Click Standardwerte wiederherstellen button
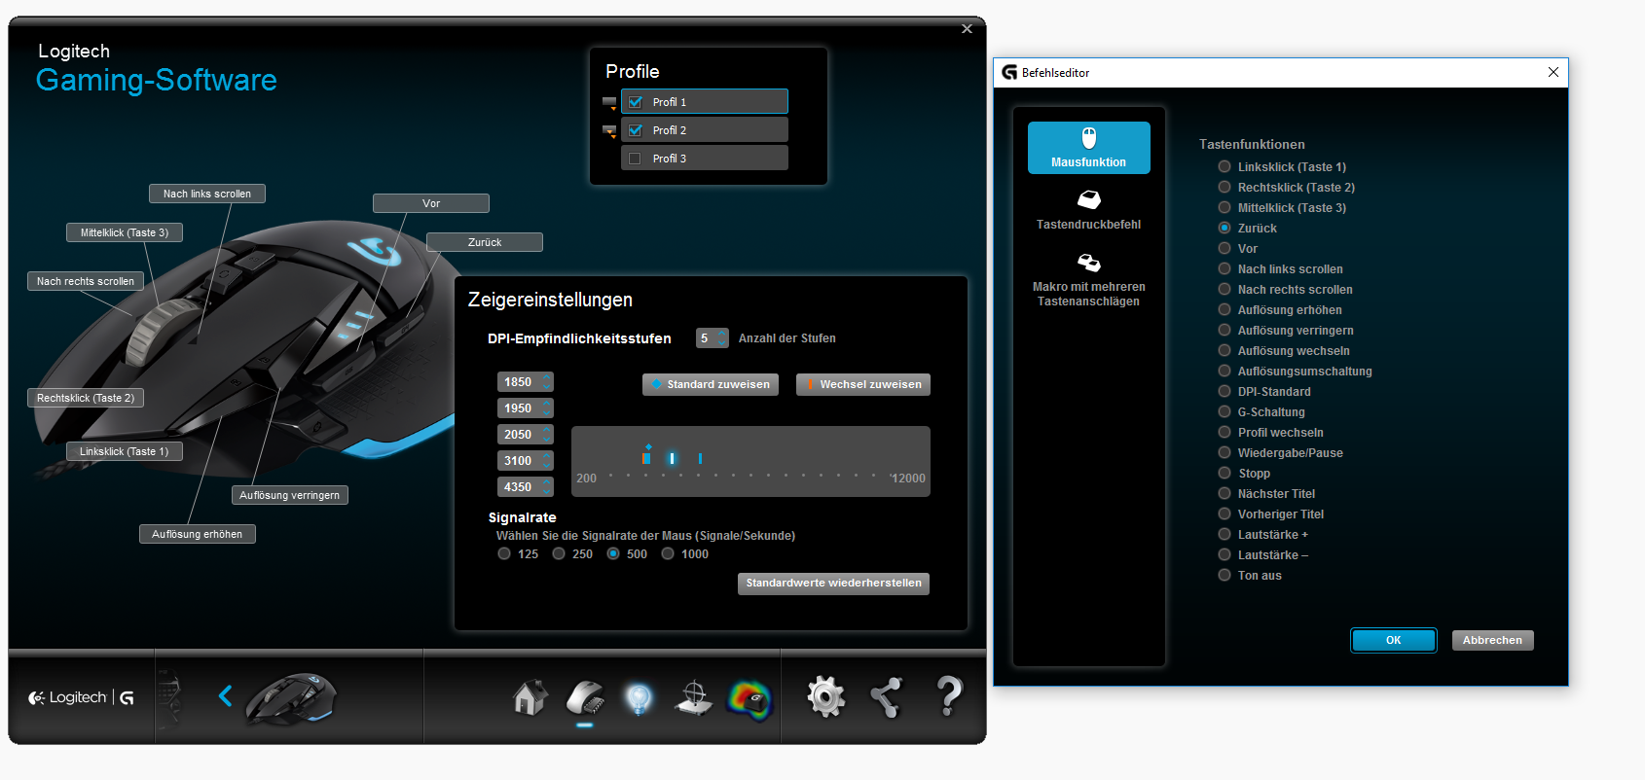The width and height of the screenshot is (1645, 780). (833, 584)
